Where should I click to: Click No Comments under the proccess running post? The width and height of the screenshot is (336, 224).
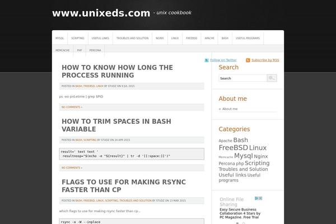[72, 107]
